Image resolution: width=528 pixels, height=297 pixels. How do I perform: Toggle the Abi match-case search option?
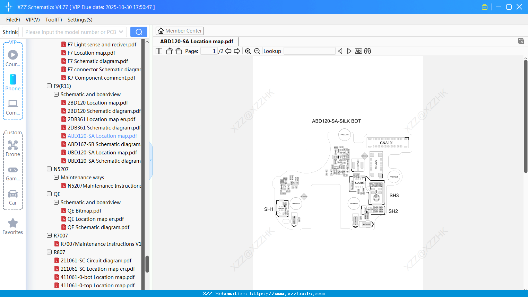358,51
